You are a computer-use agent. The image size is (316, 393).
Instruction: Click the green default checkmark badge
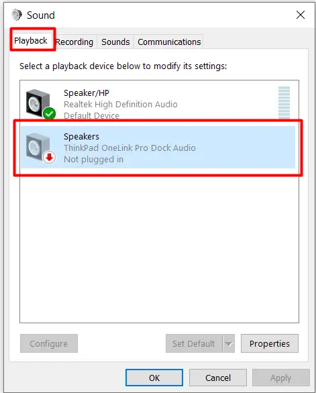[x=50, y=113]
